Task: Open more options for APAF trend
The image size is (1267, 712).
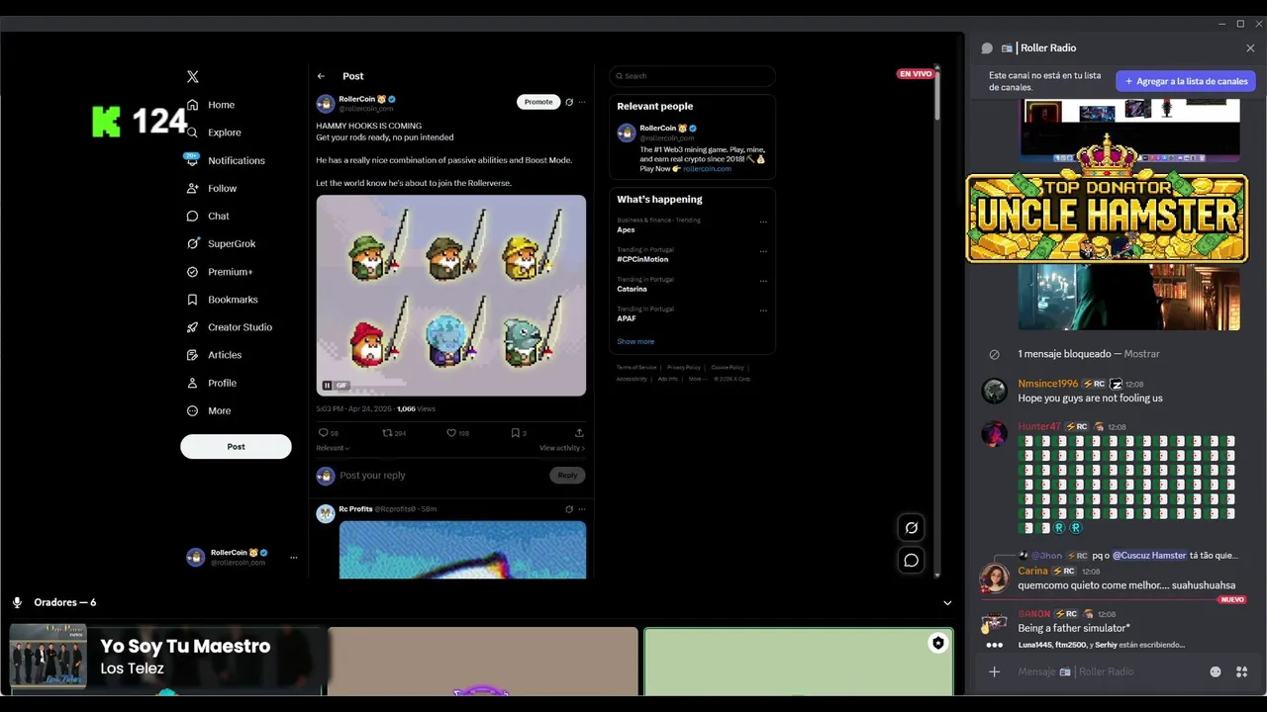Action: pos(763,311)
